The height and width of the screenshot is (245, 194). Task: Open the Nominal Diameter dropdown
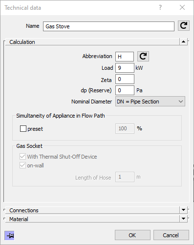(150, 102)
